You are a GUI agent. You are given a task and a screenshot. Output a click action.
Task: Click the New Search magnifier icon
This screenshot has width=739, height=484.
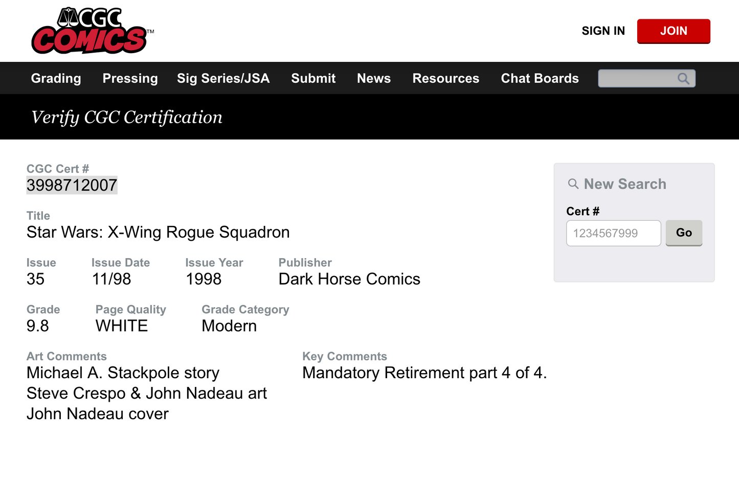click(x=573, y=184)
